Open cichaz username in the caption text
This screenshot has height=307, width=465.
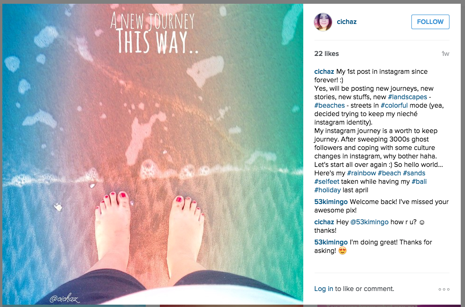pyautogui.click(x=324, y=71)
